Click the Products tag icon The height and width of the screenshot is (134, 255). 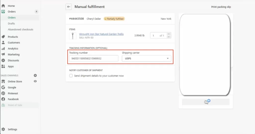point(3,37)
